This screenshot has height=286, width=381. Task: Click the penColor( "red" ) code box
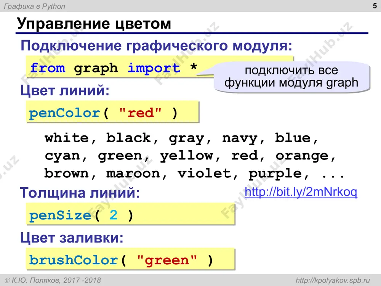[112, 112]
